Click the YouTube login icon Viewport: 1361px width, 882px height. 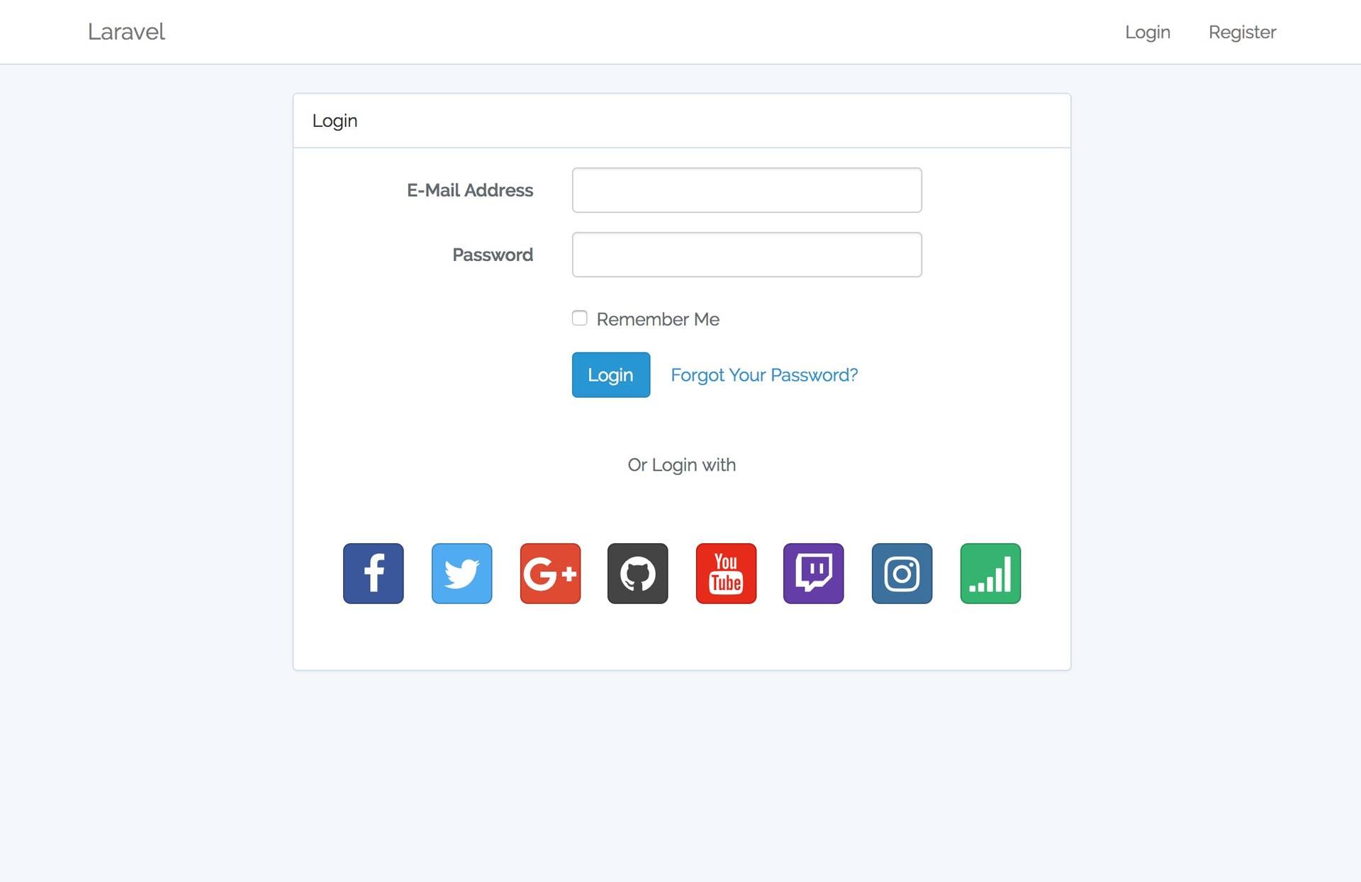725,572
